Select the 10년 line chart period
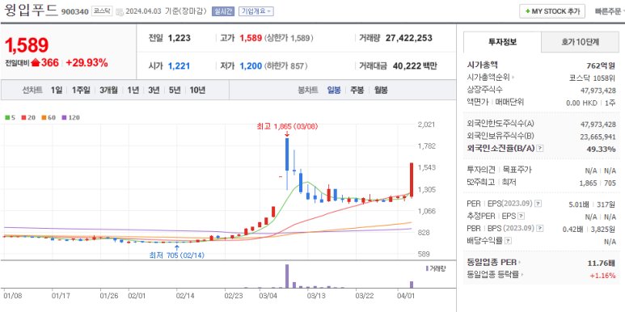This screenshot has width=625, height=312. tap(197, 90)
